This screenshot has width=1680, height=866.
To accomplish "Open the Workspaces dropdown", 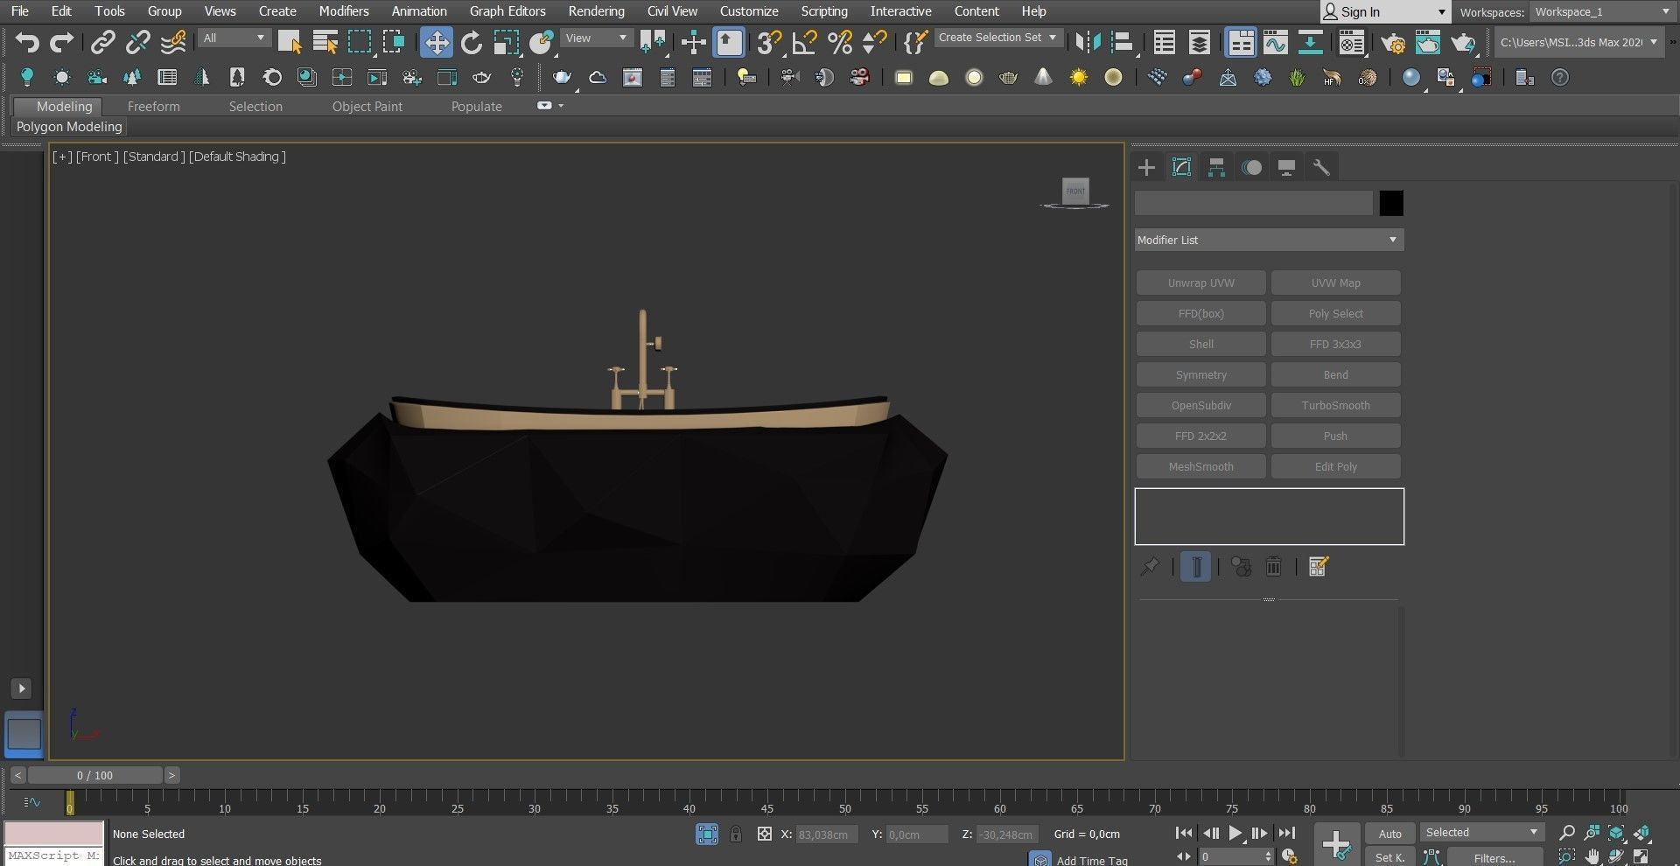I will (x=1603, y=12).
